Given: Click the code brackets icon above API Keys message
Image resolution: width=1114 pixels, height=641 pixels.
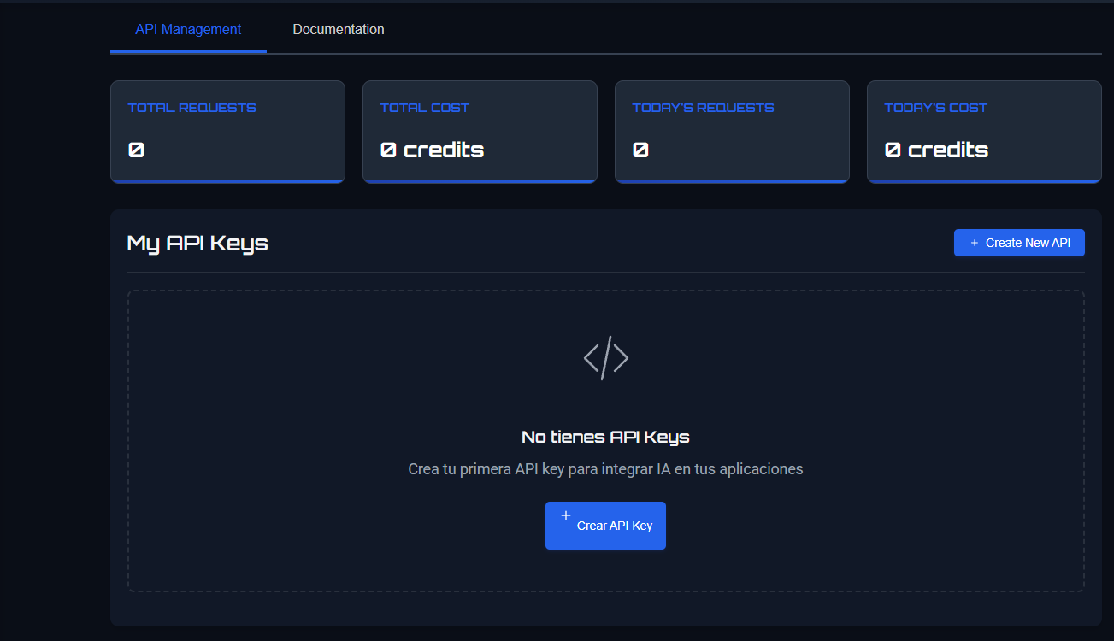Looking at the screenshot, I should tap(606, 357).
